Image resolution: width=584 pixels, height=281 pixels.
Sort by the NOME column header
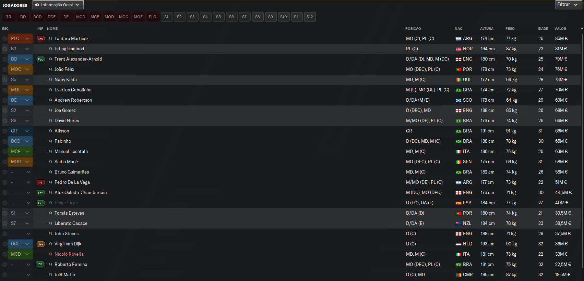tap(52, 29)
